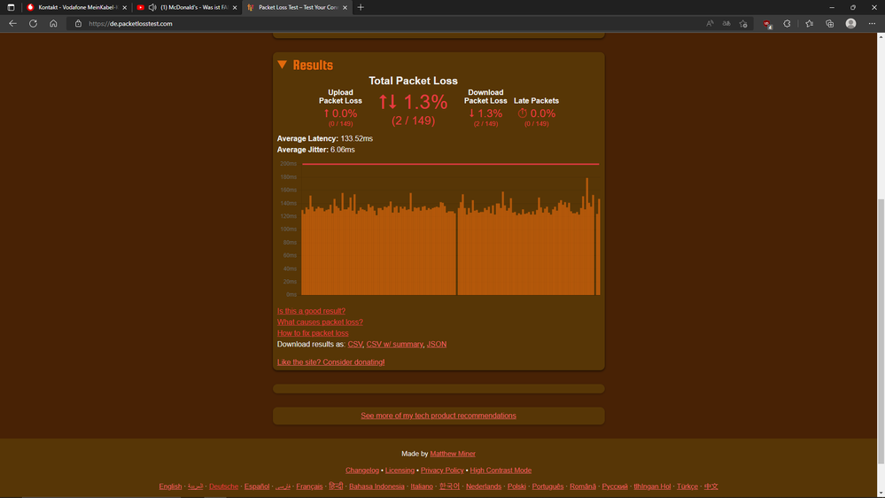This screenshot has height=498, width=885.
Task: Add page to favorites star icon
Action: 743,24
